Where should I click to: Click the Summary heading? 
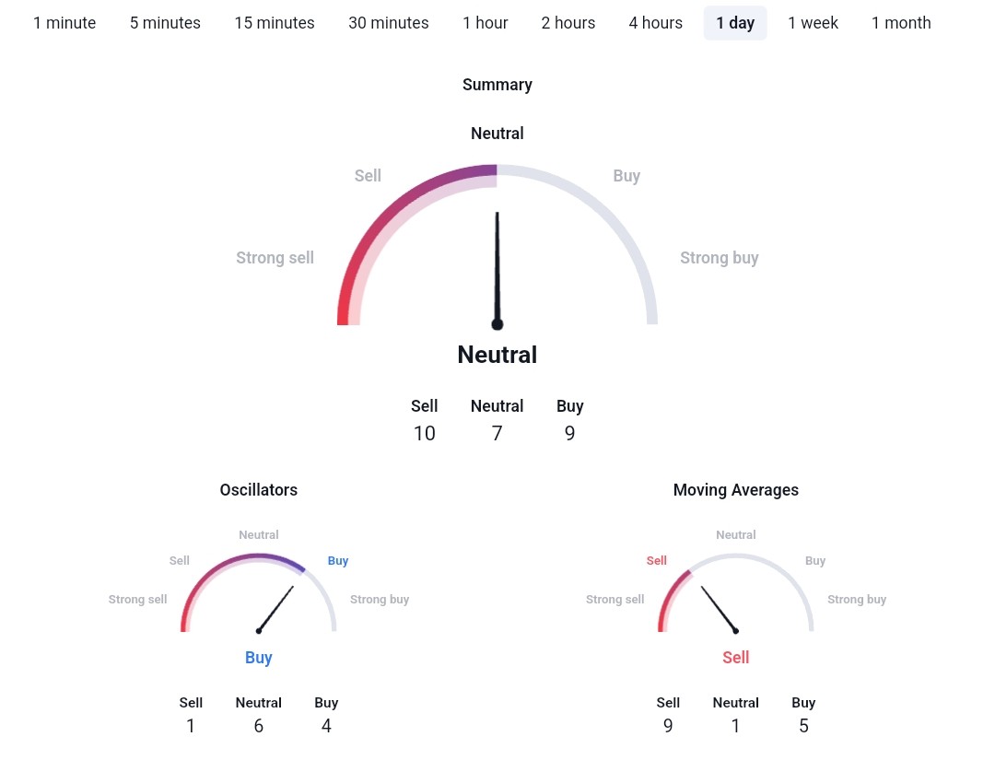coord(497,85)
